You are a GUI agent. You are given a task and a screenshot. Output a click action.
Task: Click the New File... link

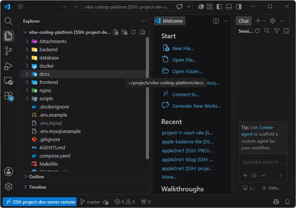pos(183,48)
